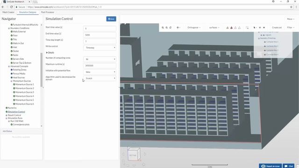299x168 pixels.
Task: Open the pointer selection mode icon
Action: click(x=255, y=28)
